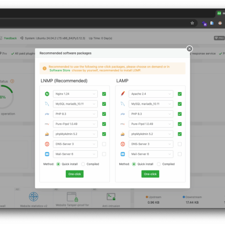The height and width of the screenshot is (225, 225).
Task: Select Compiled method for LAMP
Action: tap(159, 164)
